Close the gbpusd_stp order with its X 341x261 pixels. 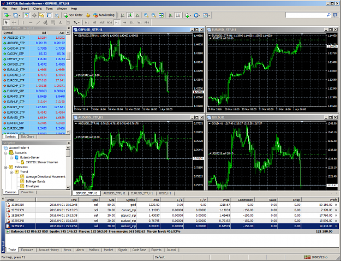336,216
